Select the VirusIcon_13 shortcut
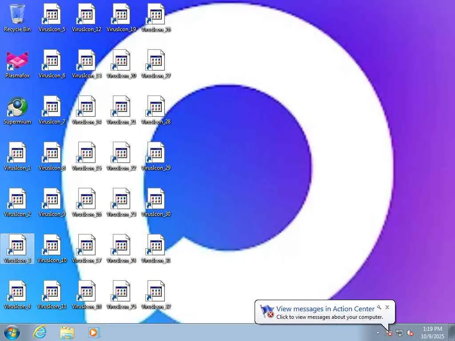Viewport: 455px width, 341px height. [87, 64]
